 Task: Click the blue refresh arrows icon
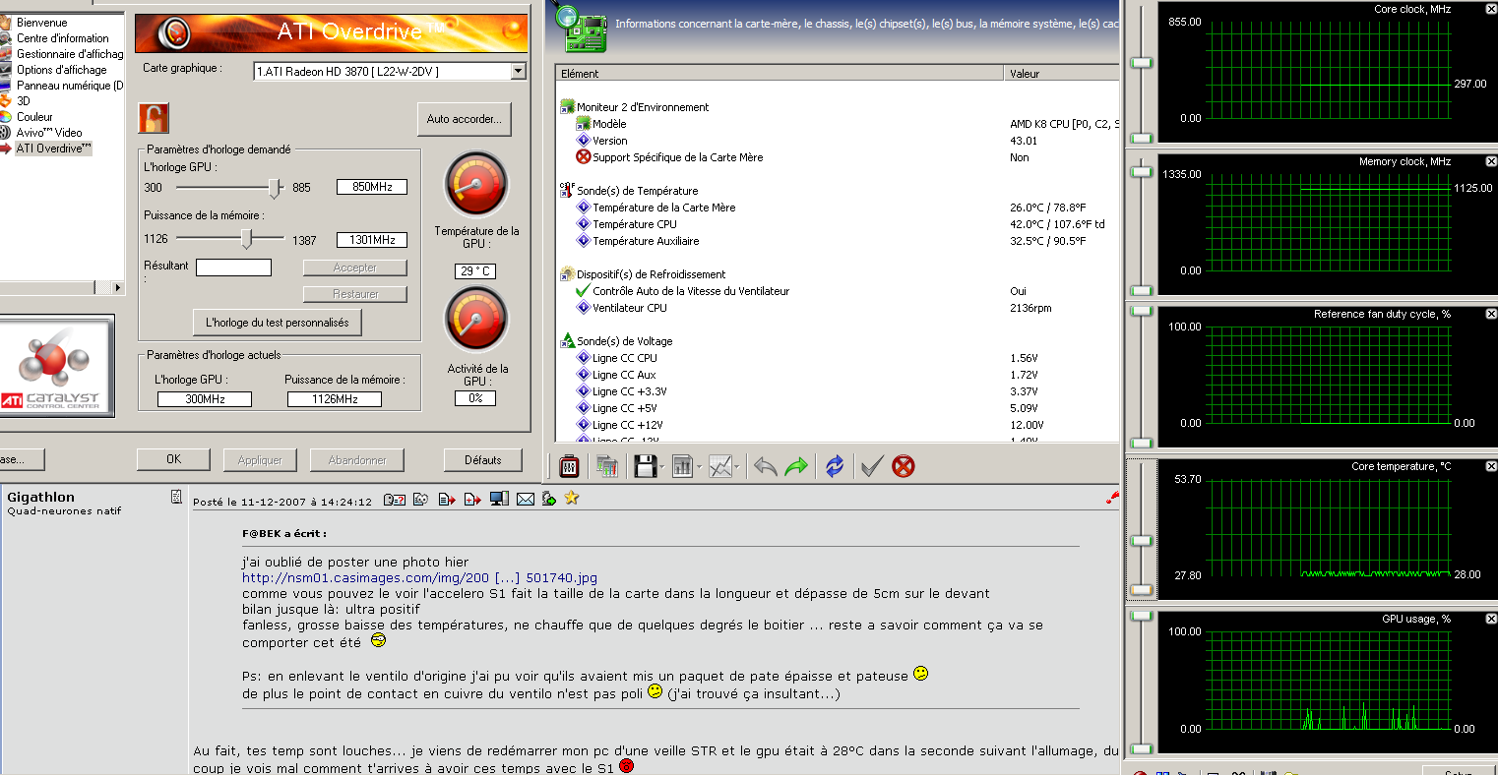[x=835, y=466]
